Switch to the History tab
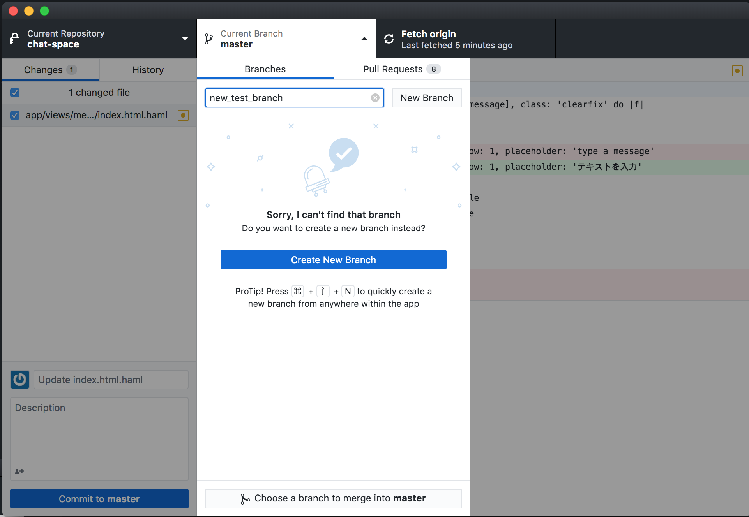This screenshot has width=749, height=517. (x=148, y=70)
